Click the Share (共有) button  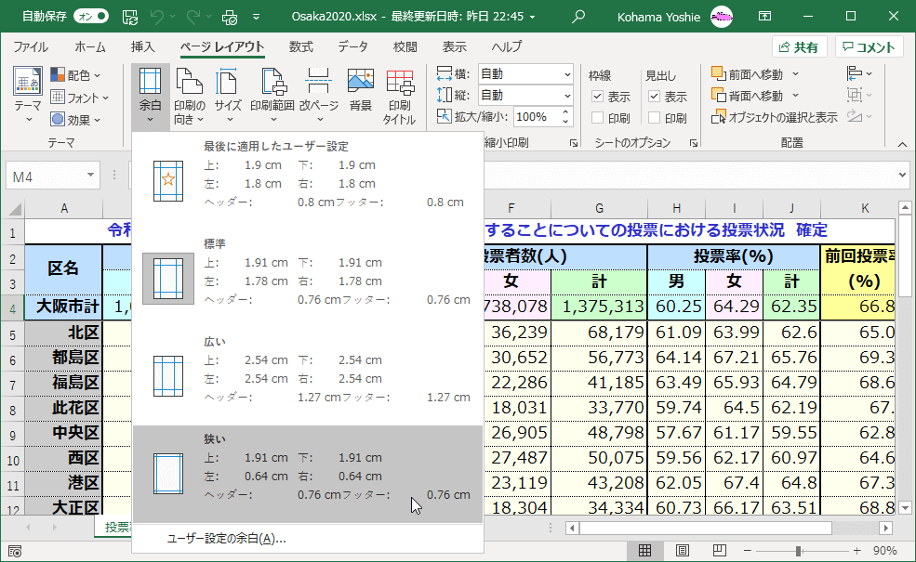pos(799,47)
